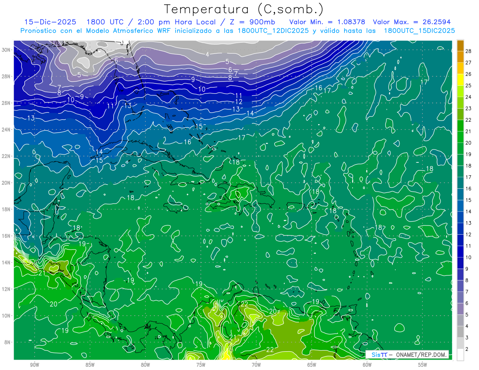Pick the teal swatch between 16 and 17

[460, 183]
